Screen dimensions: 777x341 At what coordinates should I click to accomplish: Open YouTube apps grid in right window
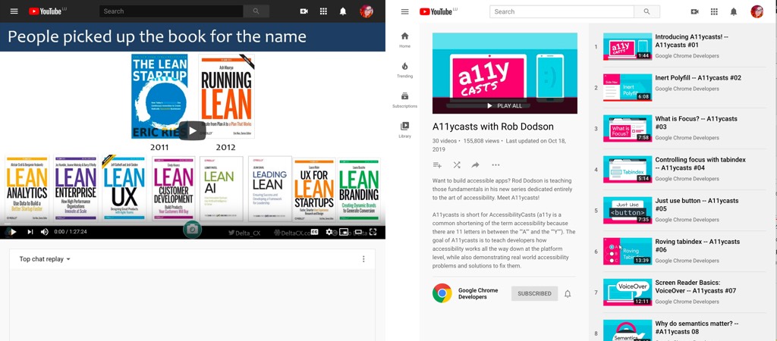coord(714,11)
